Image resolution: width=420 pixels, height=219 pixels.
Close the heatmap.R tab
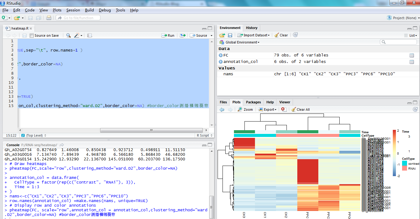click(31, 28)
